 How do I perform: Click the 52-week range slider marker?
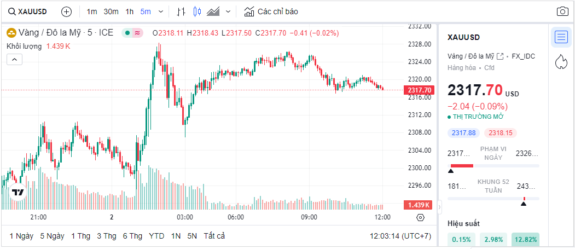click(524, 204)
